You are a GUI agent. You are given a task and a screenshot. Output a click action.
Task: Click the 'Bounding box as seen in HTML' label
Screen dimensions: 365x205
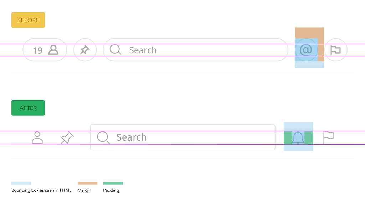click(41, 190)
